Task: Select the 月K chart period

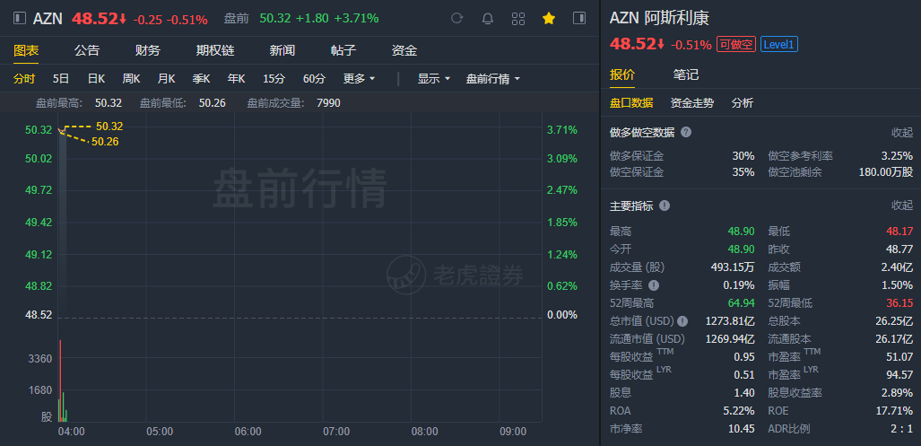Action: 166,79
